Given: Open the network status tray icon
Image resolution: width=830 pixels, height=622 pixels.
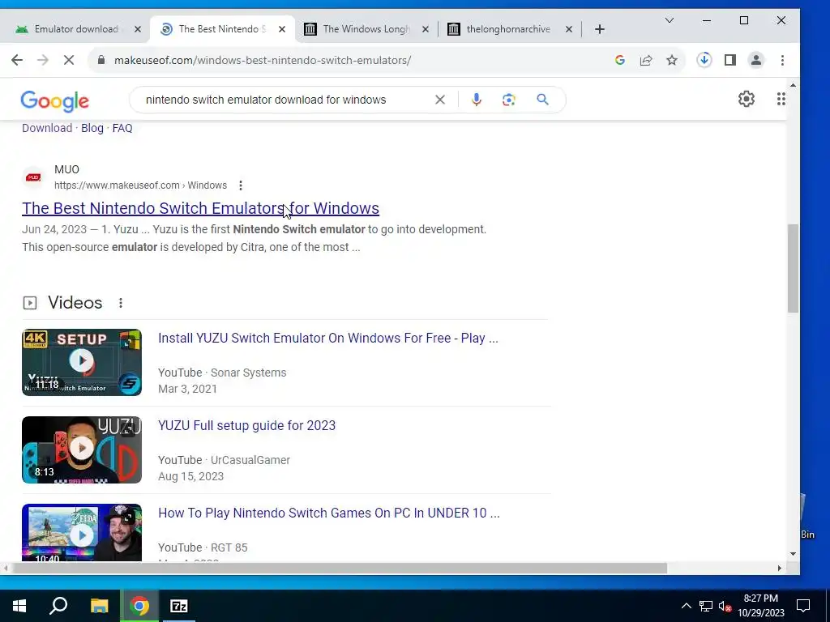Looking at the screenshot, I should (x=706, y=606).
